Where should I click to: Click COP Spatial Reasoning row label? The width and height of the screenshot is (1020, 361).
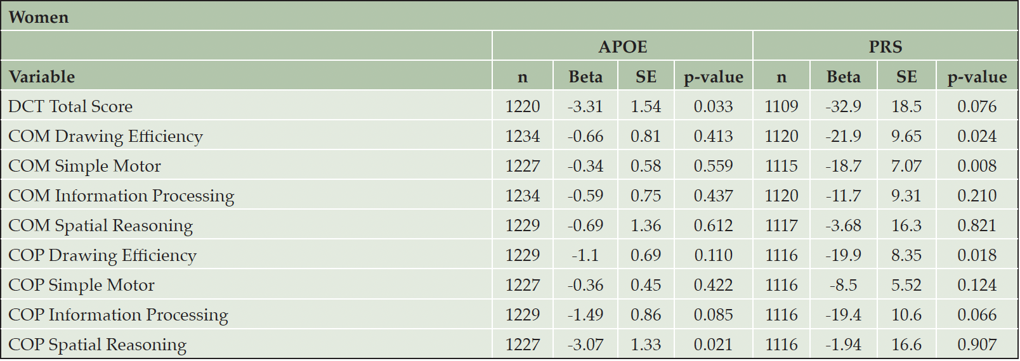97,345
